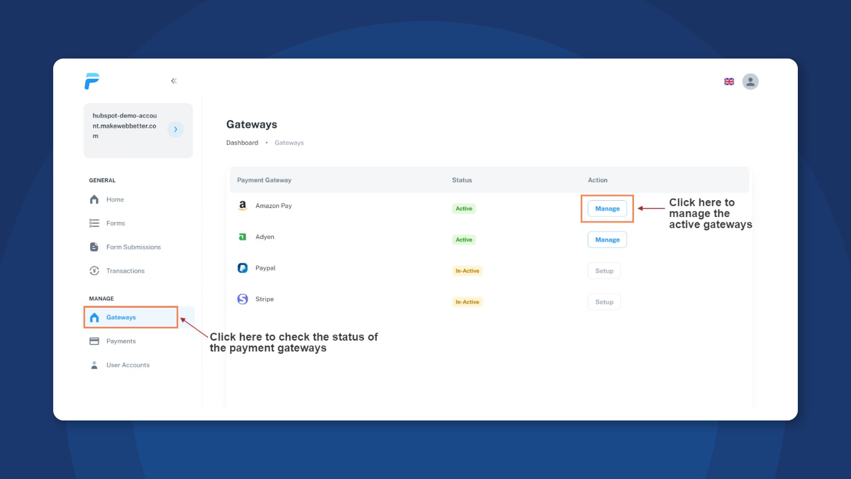This screenshot has width=851, height=479.
Task: Follow the Dashboard breadcrumb link
Action: pos(242,143)
